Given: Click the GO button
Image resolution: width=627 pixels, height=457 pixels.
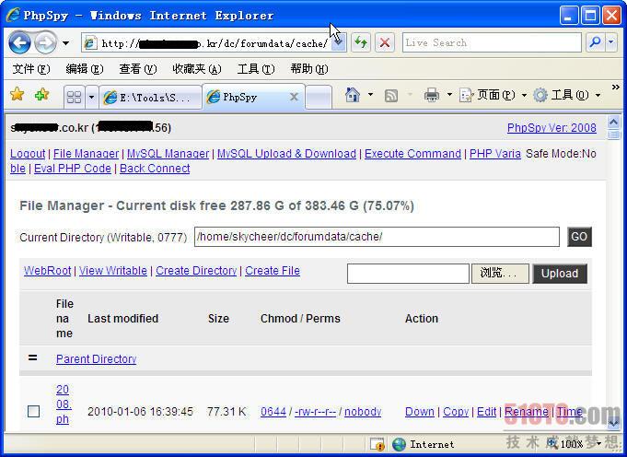Looking at the screenshot, I should point(579,237).
